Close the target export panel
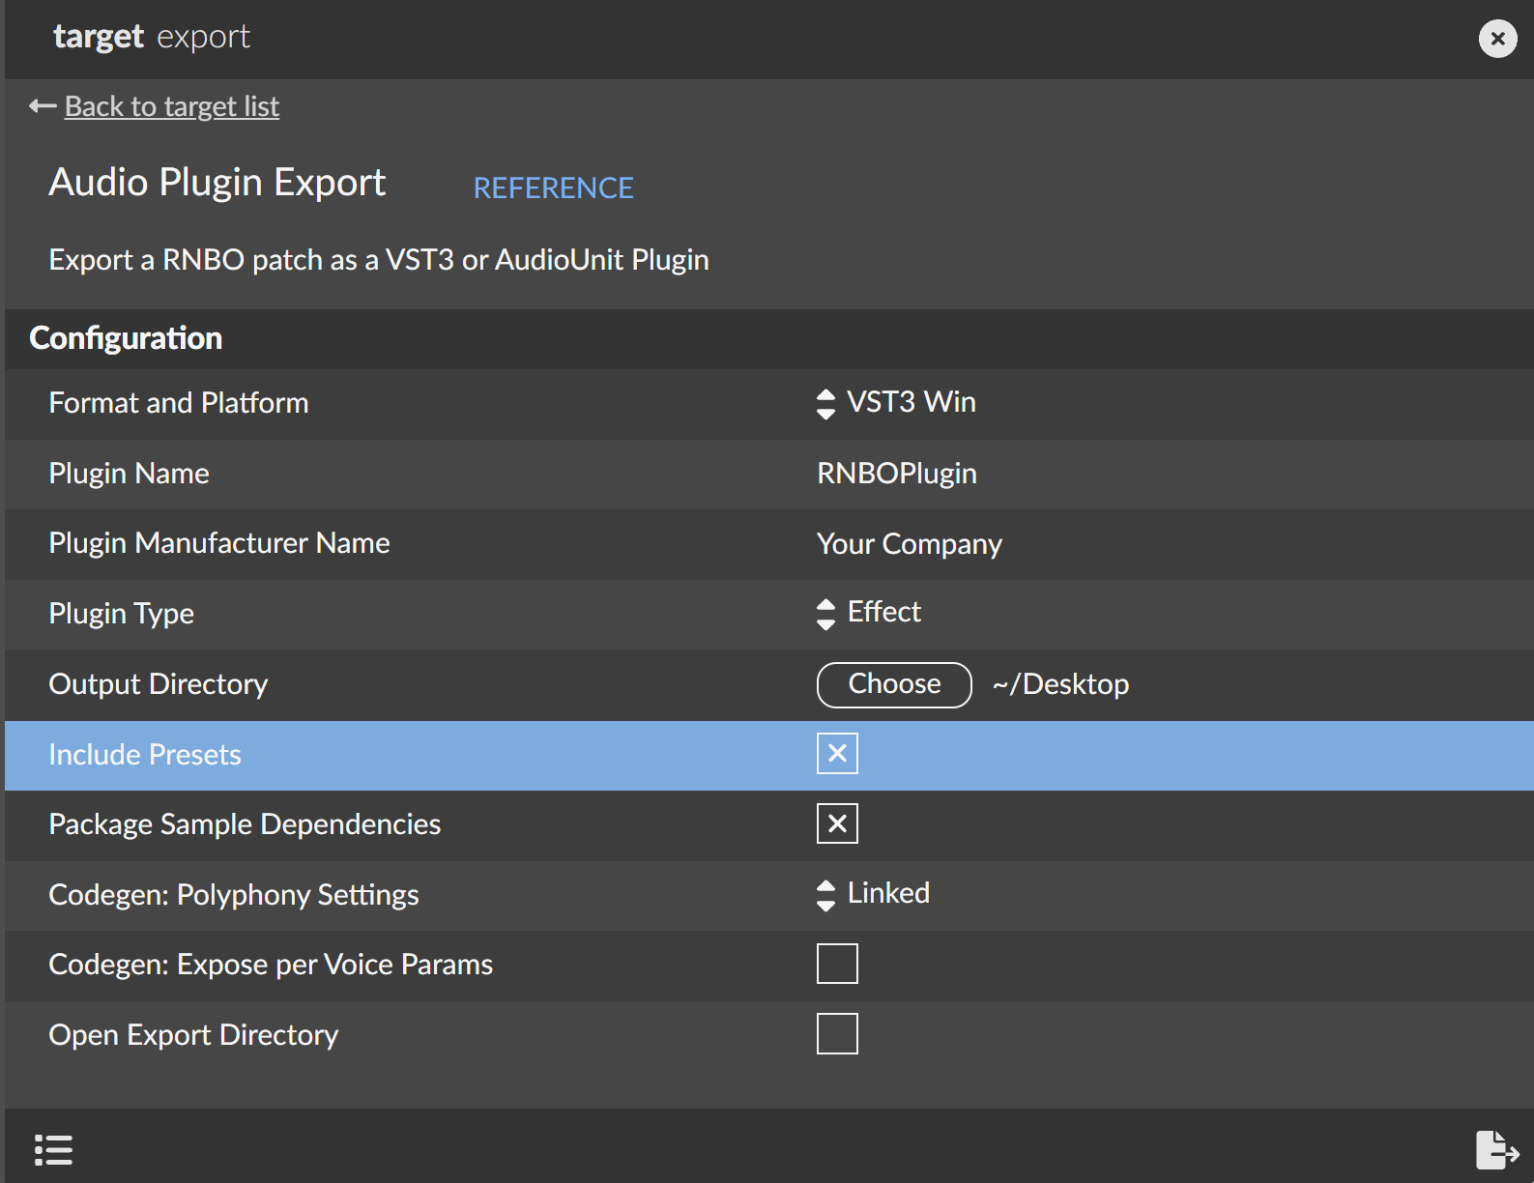Viewport: 1534px width, 1183px height. 1497,39
